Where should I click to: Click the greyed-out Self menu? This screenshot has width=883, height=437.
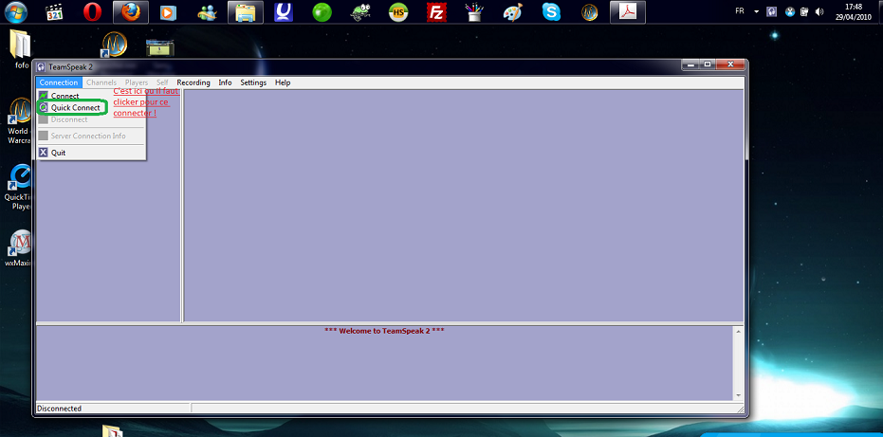[x=162, y=82]
